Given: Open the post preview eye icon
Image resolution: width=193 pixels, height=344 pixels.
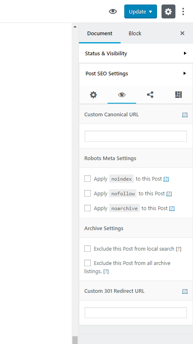Looking at the screenshot, I should 113,11.
